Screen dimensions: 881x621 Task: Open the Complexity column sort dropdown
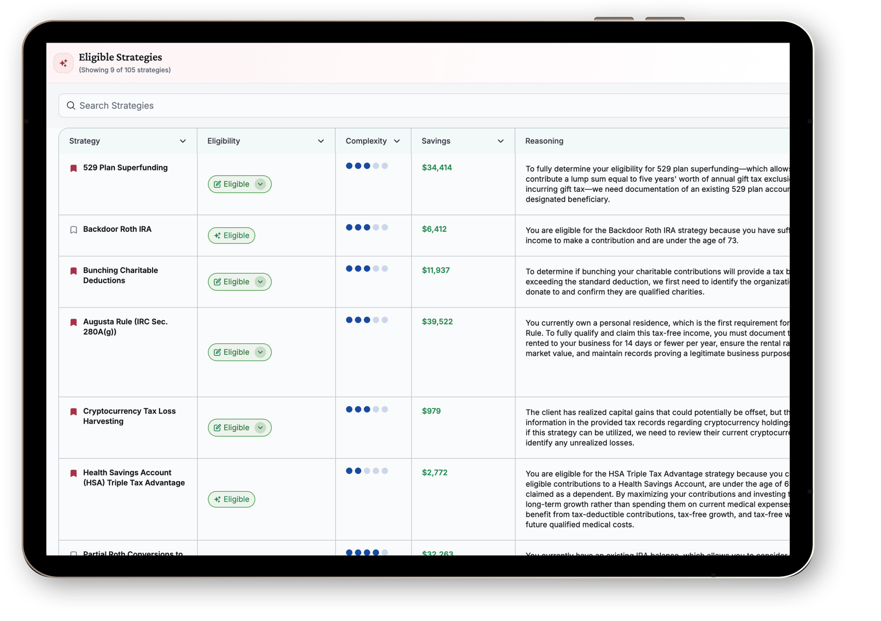click(x=397, y=141)
